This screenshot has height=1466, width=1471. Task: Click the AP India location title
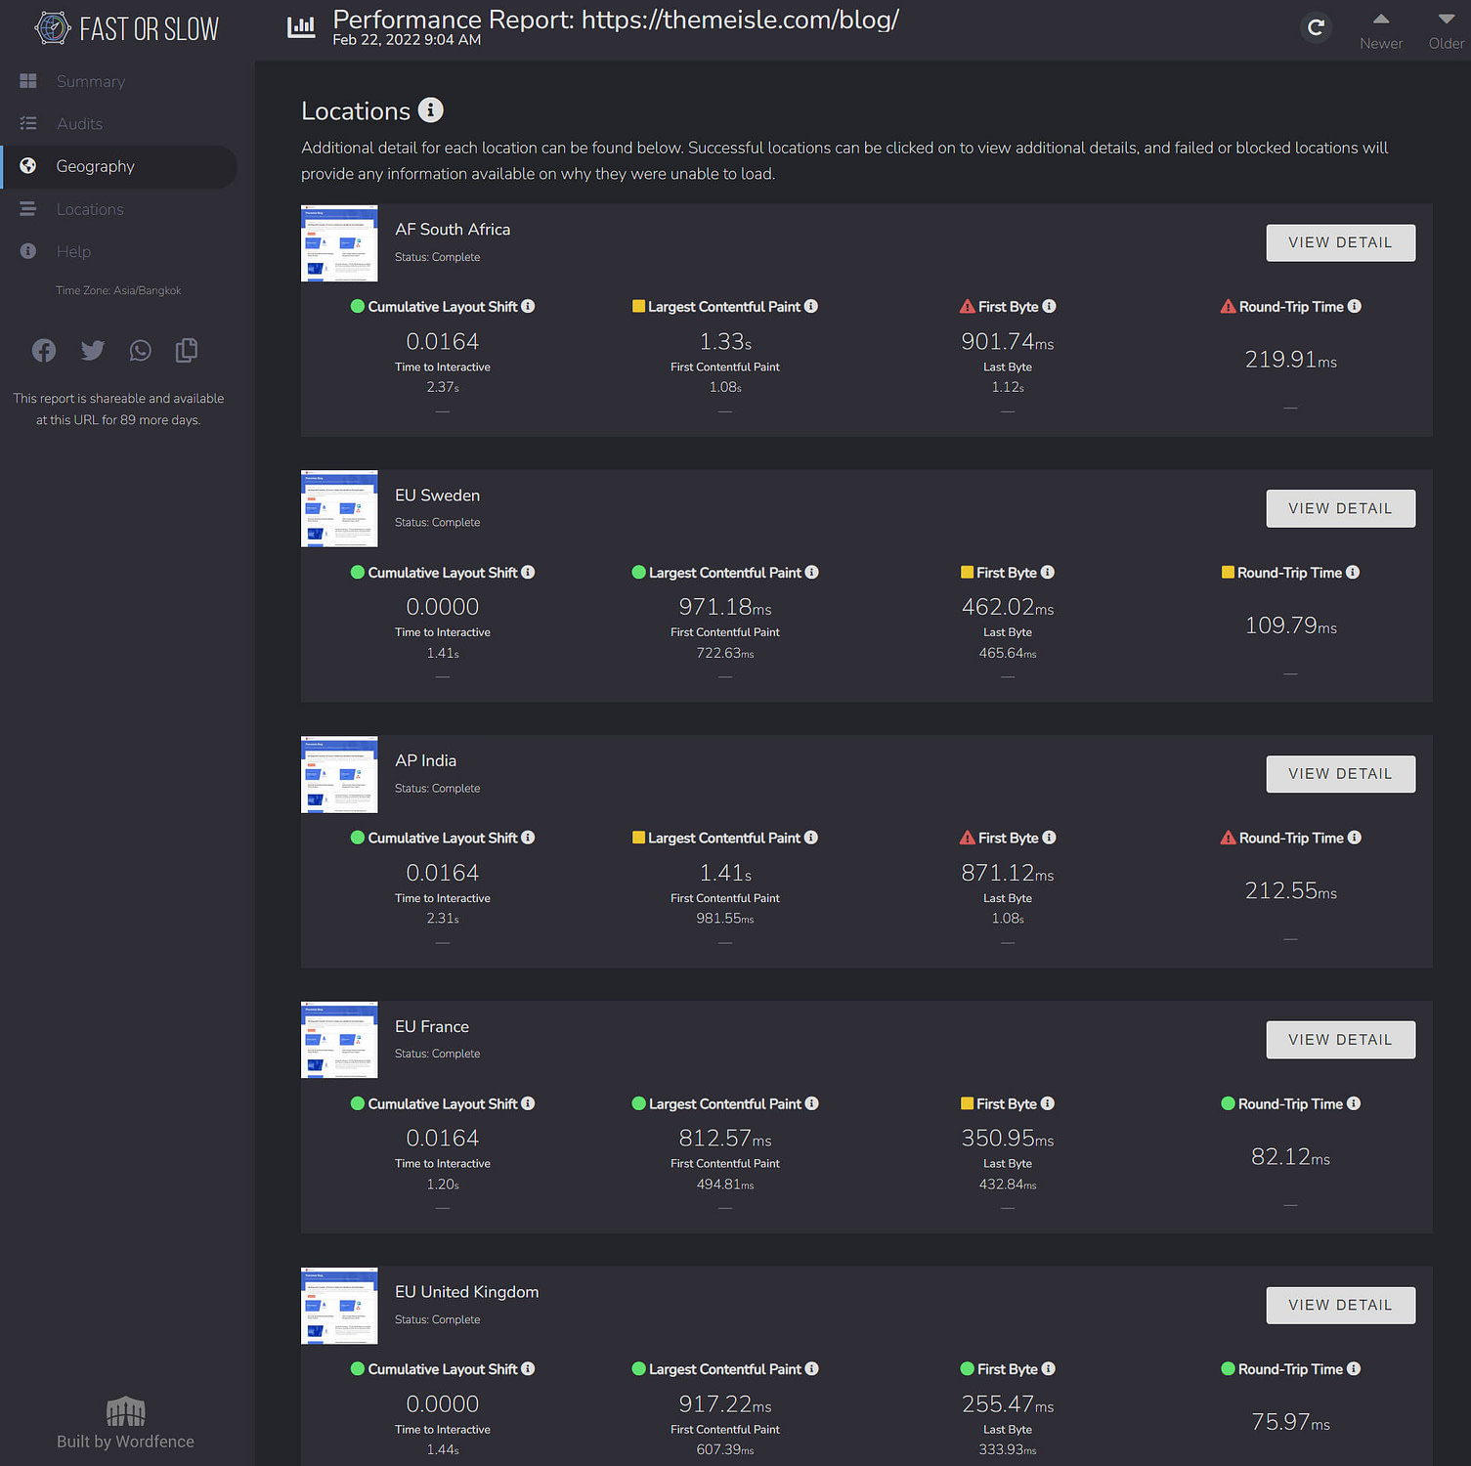coord(425,760)
